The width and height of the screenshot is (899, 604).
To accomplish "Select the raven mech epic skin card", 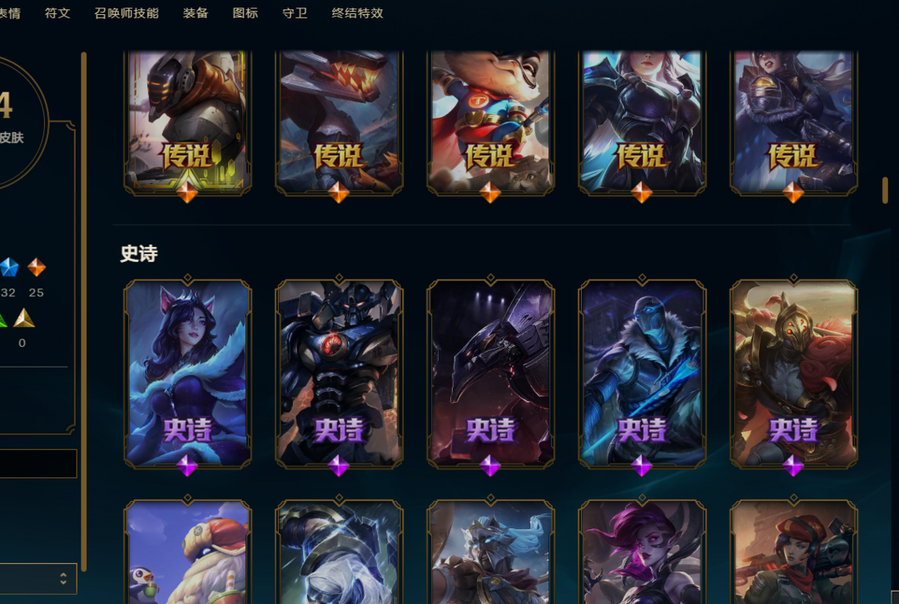I will (490, 374).
